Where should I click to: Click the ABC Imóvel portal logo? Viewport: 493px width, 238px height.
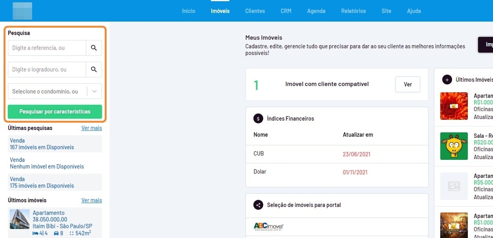tap(269, 227)
